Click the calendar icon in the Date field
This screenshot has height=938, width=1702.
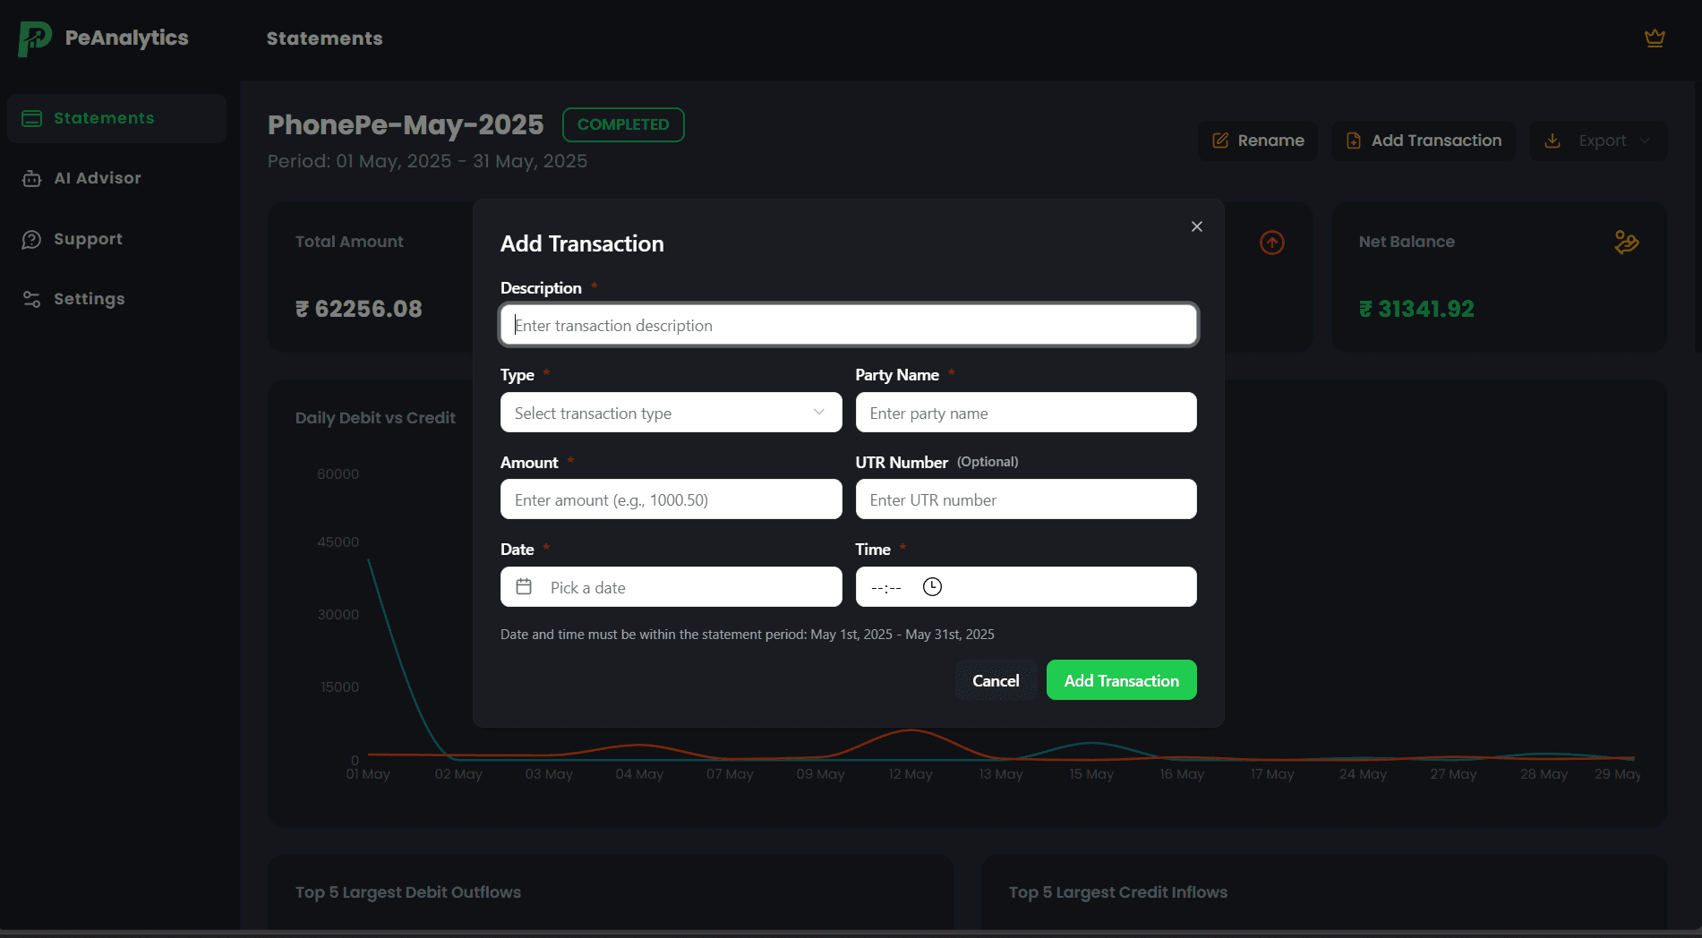[x=524, y=586]
